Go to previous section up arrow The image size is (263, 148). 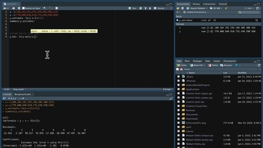coord(145,8)
